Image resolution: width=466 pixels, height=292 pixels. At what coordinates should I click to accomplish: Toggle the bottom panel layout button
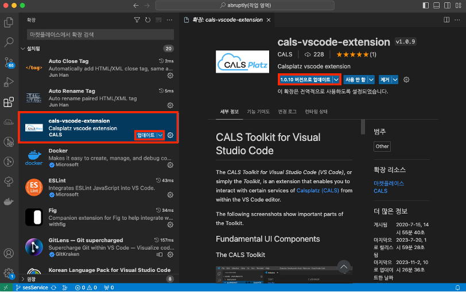point(436,5)
